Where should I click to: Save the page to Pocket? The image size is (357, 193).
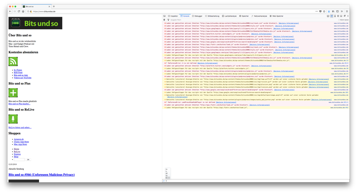click(x=320, y=11)
